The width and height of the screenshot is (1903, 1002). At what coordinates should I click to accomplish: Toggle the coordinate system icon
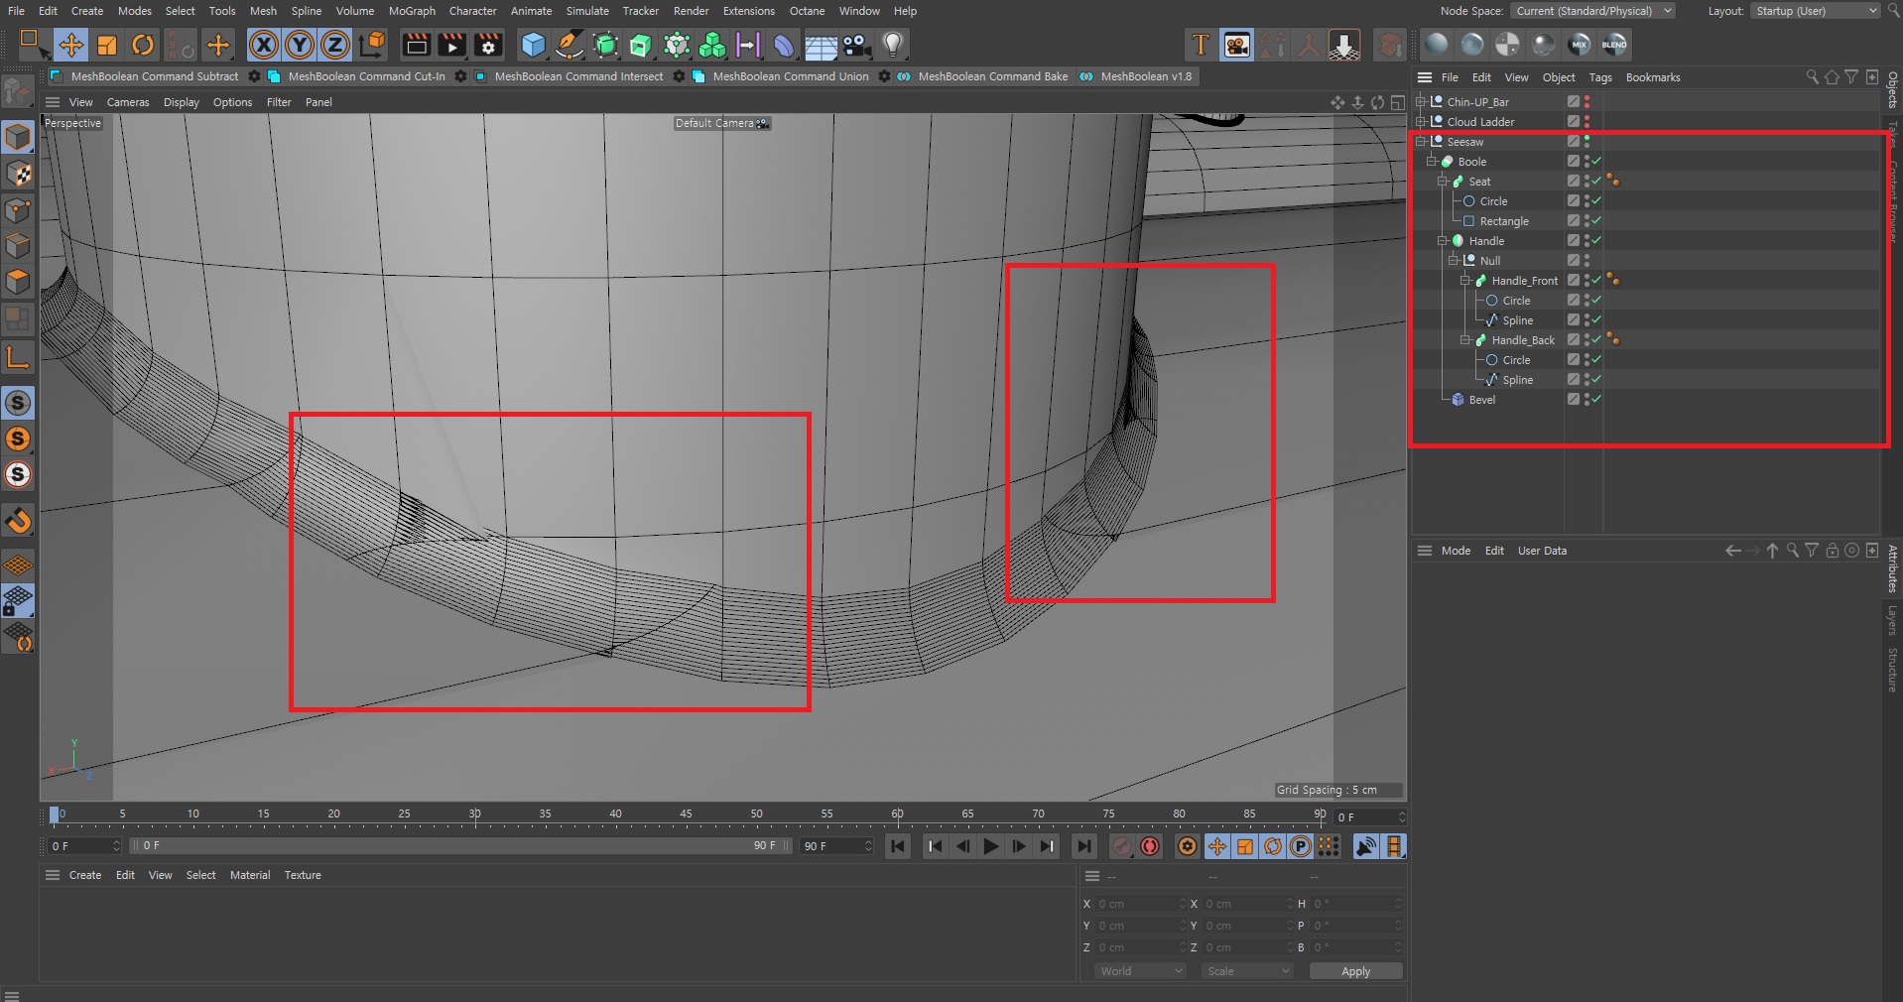(x=372, y=45)
